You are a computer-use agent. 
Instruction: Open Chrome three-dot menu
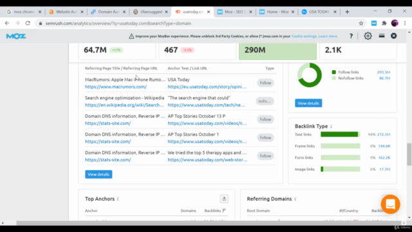click(x=405, y=23)
